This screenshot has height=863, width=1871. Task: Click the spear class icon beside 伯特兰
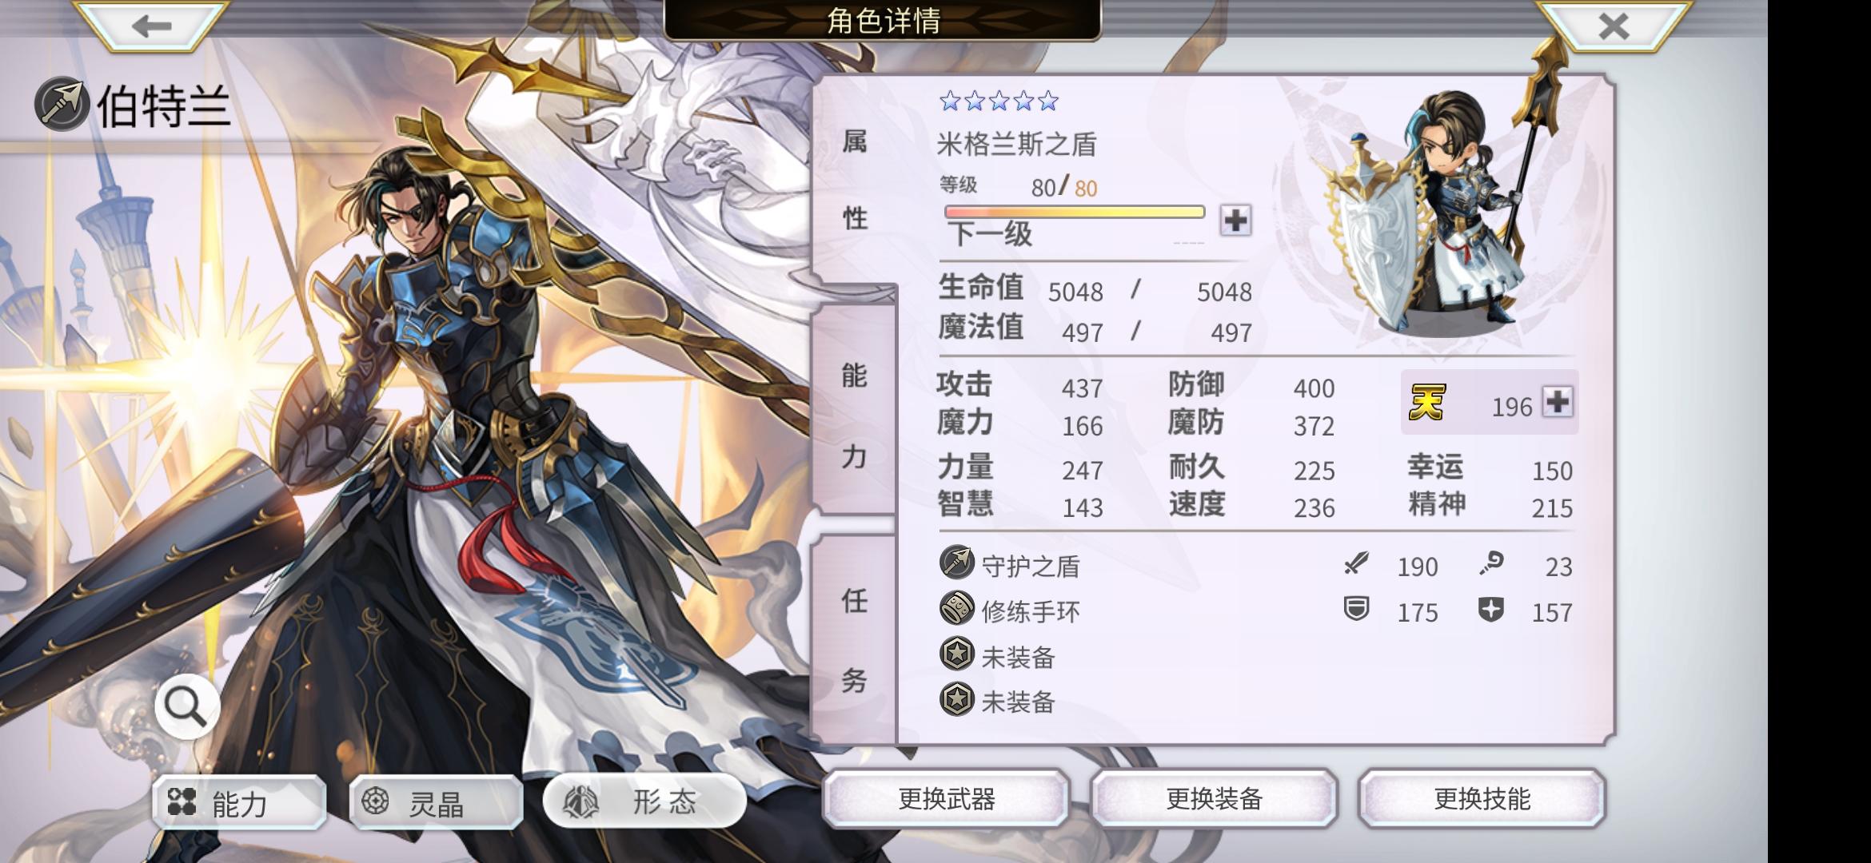point(62,104)
